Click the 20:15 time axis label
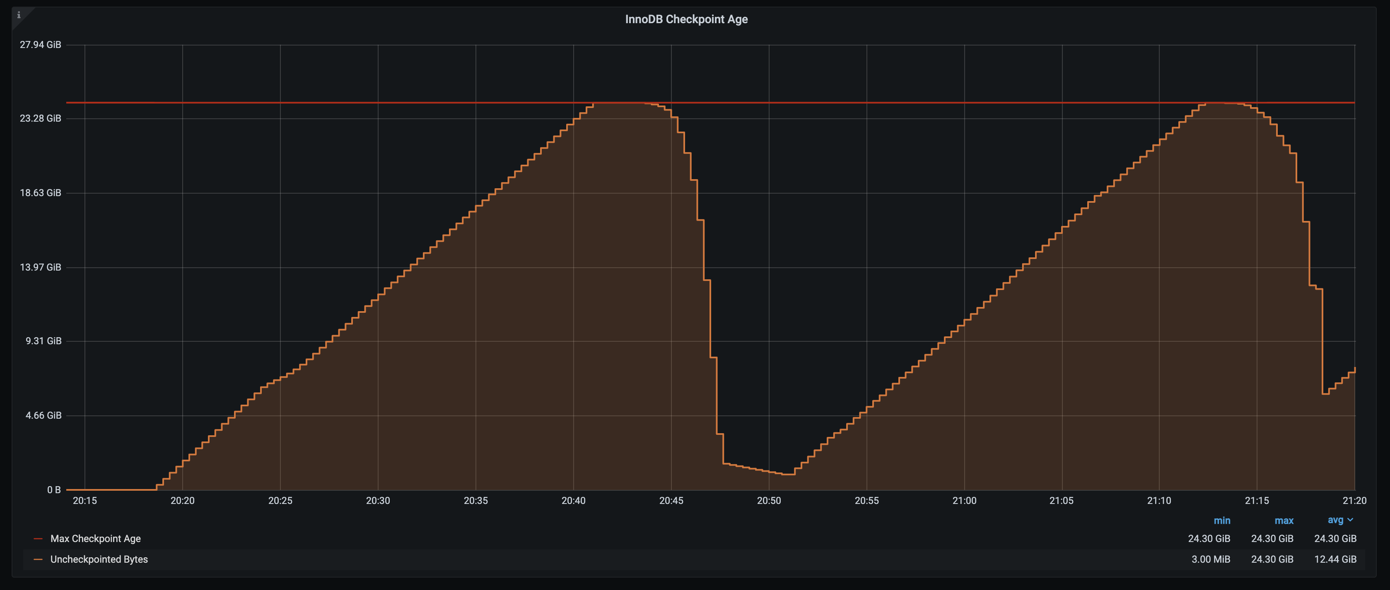Image resolution: width=1390 pixels, height=590 pixels. click(85, 501)
